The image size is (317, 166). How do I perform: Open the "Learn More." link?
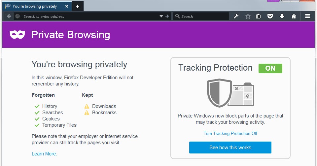[x=44, y=154]
